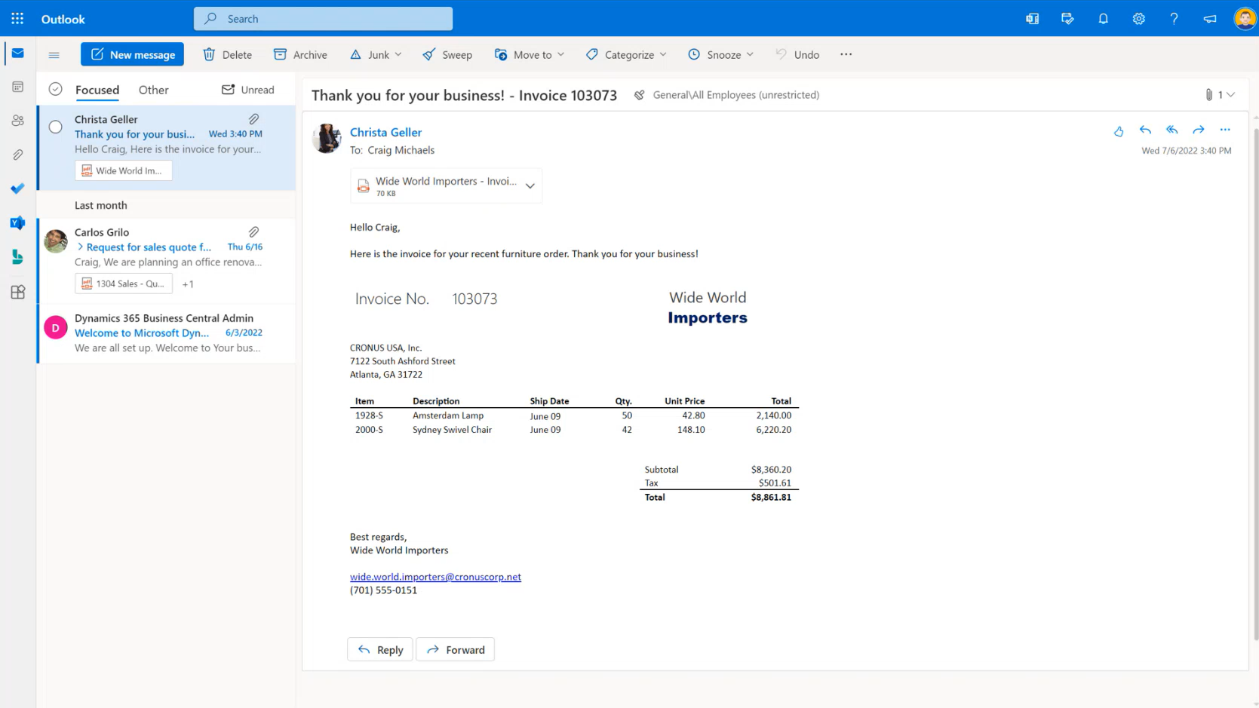This screenshot has width=1259, height=708.
Task: Expand Carlos Grilo conversation thread chevron
Action: point(80,247)
